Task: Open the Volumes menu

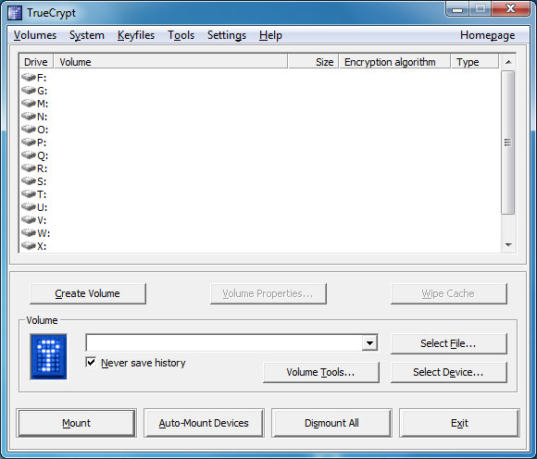Action: 35,35
